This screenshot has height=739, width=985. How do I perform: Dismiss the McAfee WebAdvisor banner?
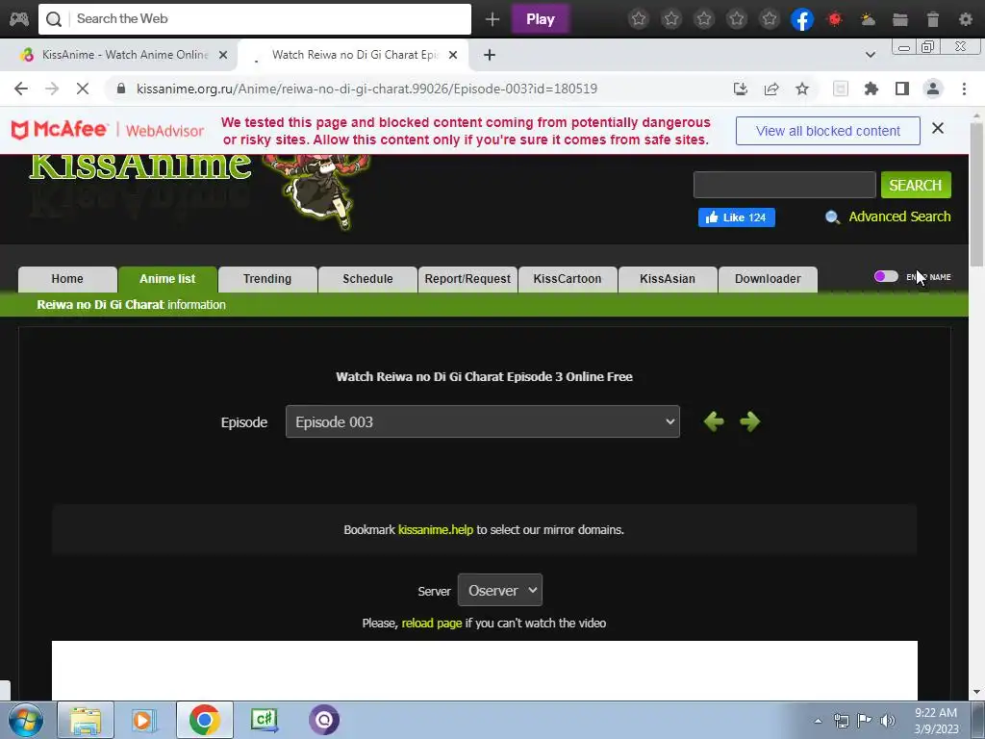pos(938,128)
